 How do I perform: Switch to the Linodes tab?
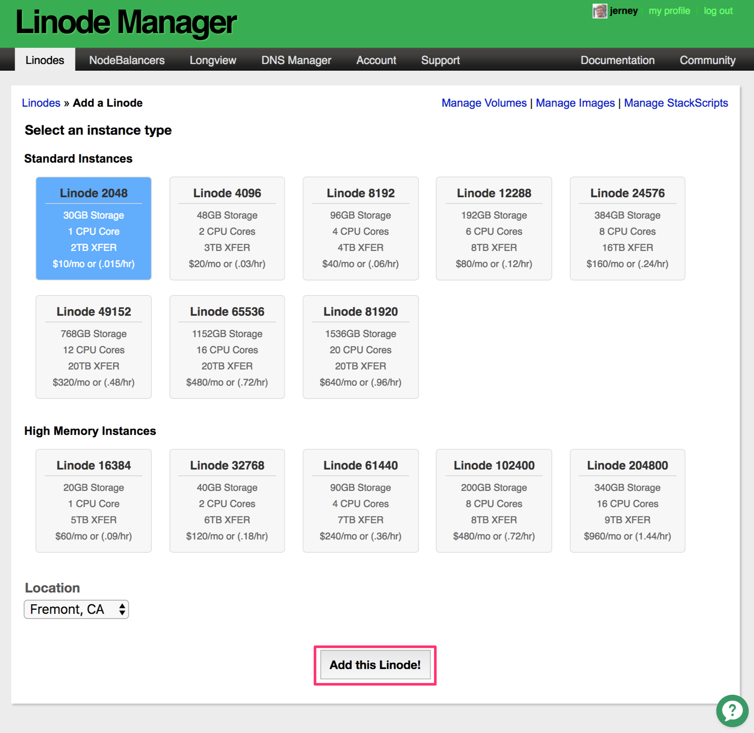pyautogui.click(x=45, y=60)
